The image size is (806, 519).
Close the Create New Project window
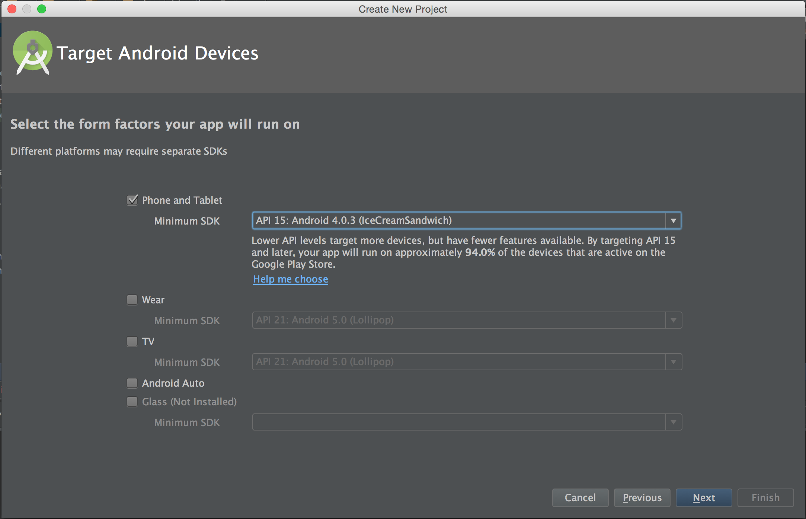pyautogui.click(x=12, y=9)
